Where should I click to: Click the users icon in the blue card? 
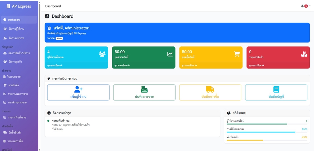point(102,54)
